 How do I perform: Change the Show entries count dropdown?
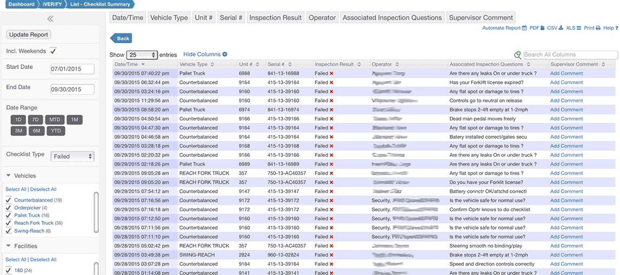[142, 55]
